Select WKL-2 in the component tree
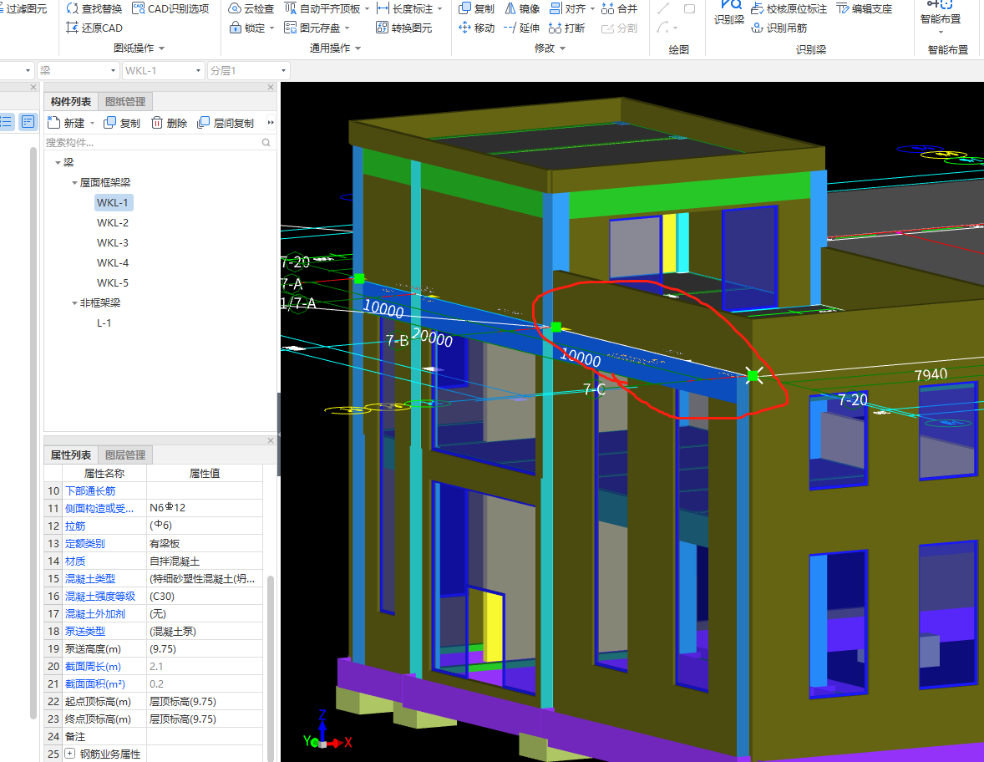This screenshot has width=984, height=762. (112, 223)
